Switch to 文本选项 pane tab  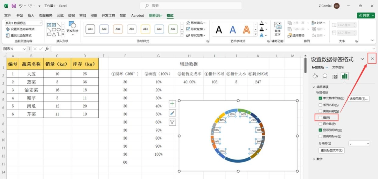tap(338, 67)
